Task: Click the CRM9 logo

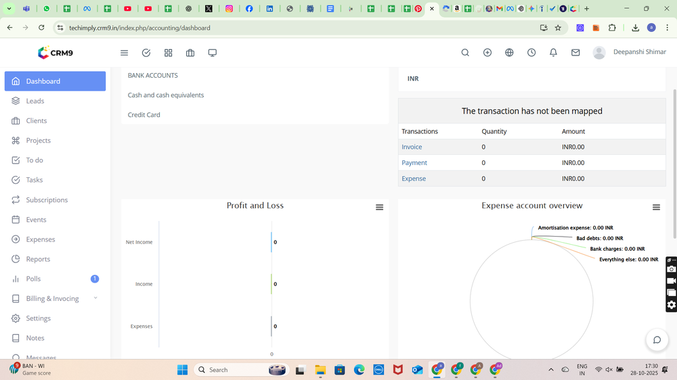Action: pyautogui.click(x=56, y=53)
